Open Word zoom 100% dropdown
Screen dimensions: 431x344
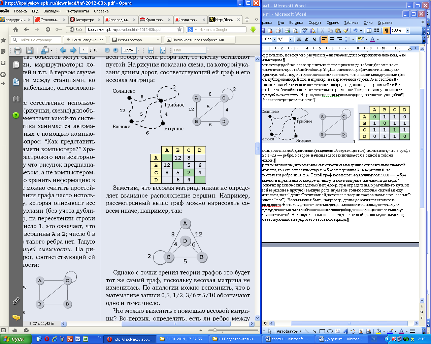tap(407, 31)
